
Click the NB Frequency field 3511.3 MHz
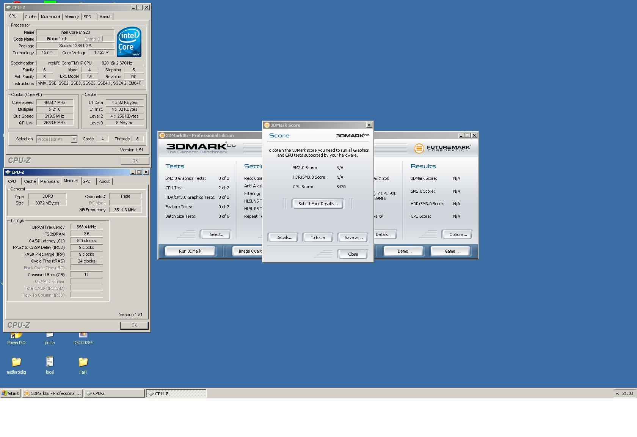point(126,210)
